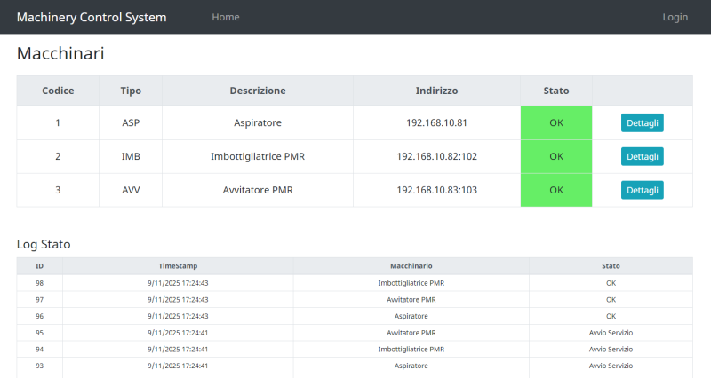Image resolution: width=711 pixels, height=378 pixels.
Task: Open Dettagli for Avvitatore PMR
Action: click(x=642, y=190)
